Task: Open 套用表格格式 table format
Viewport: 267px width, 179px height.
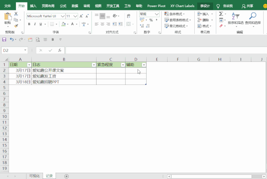Action: coord(178,20)
